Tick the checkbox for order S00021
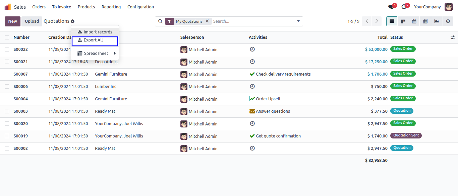The height and width of the screenshot is (196, 458). tap(7, 62)
